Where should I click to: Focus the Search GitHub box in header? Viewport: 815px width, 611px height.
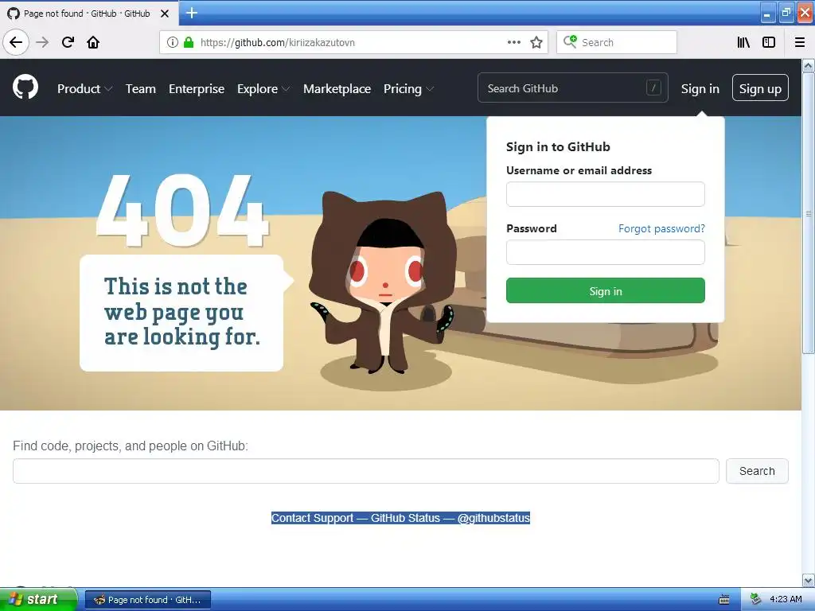572,88
